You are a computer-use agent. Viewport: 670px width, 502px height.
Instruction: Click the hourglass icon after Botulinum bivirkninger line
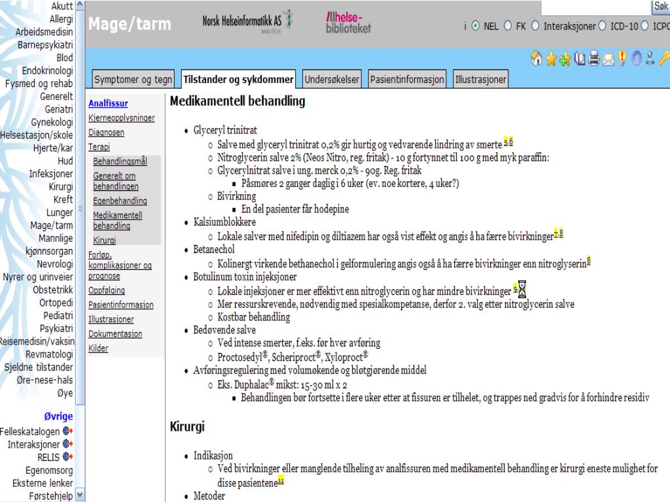tap(521, 289)
